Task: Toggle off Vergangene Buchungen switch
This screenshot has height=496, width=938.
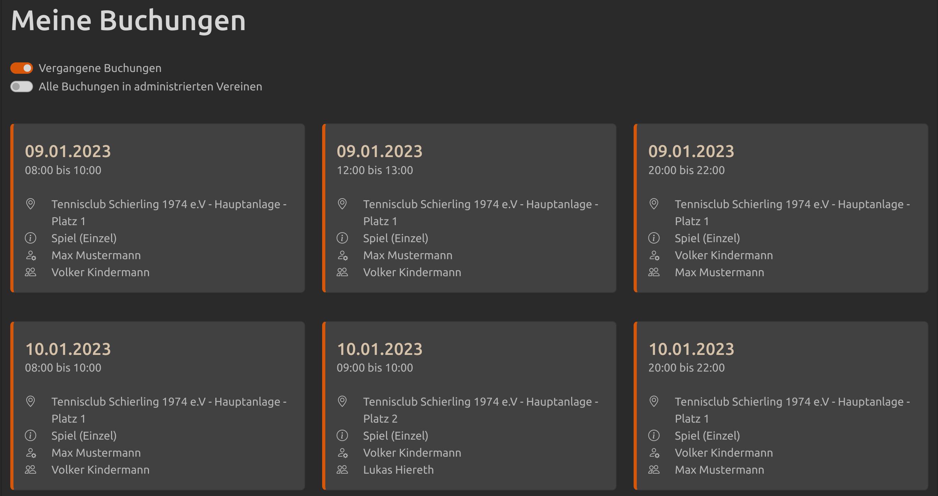Action: (22, 68)
